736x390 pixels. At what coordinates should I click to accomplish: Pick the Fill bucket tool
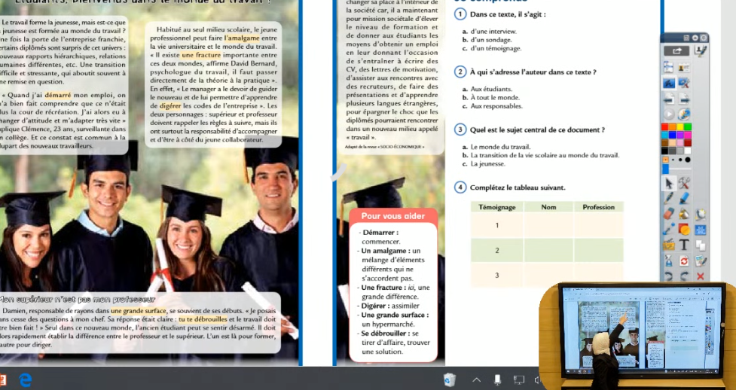click(x=684, y=214)
